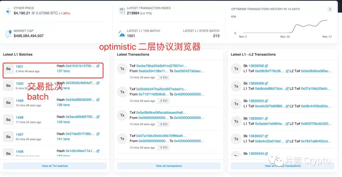Open L2 Tx 0xb8c4455bd00a link

(316, 106)
